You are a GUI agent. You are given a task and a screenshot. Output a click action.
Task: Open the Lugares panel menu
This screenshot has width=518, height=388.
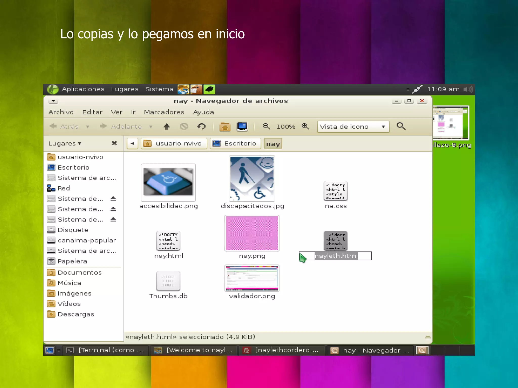[125, 89]
